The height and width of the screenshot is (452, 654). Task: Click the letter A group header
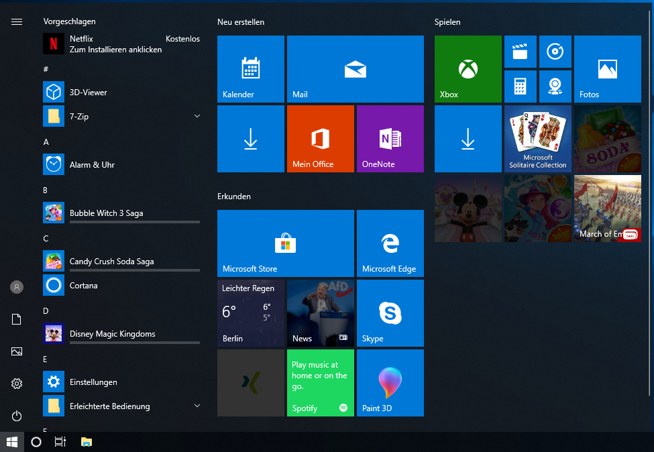click(x=46, y=142)
